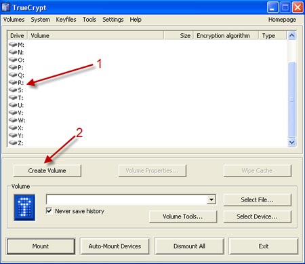Open the Homepage menu item
305x264 pixels.
(x=282, y=20)
